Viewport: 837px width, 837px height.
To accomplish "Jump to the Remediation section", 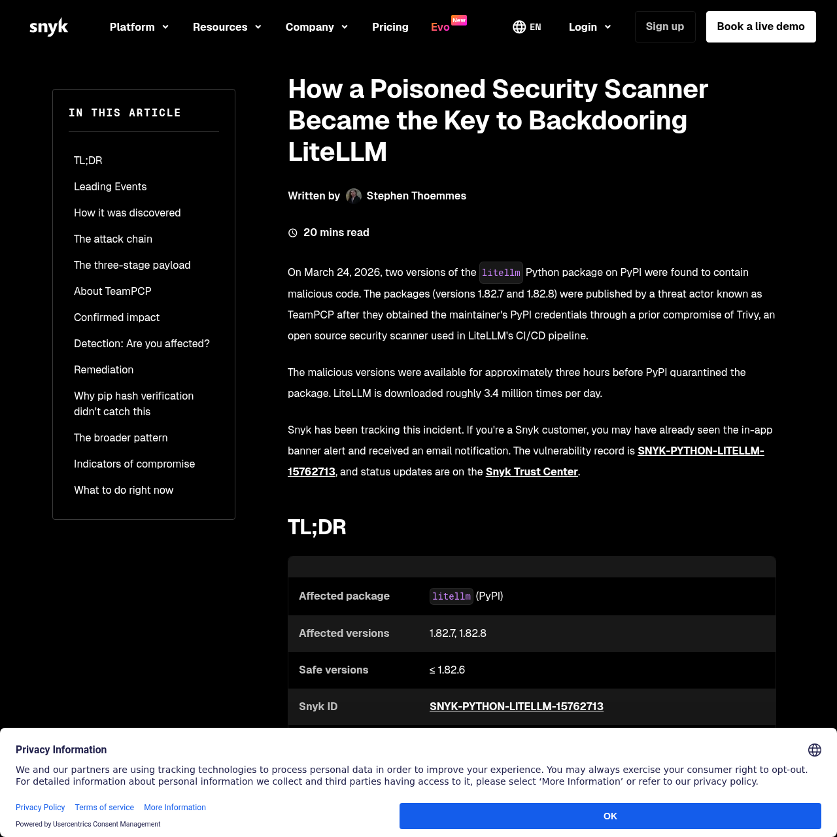I will point(103,369).
